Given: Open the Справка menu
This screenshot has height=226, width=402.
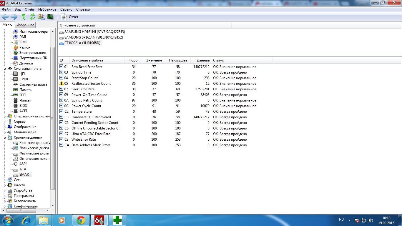Looking at the screenshot, I should [83, 9].
